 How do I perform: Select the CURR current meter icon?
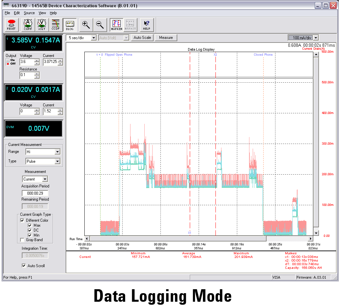[28, 24]
